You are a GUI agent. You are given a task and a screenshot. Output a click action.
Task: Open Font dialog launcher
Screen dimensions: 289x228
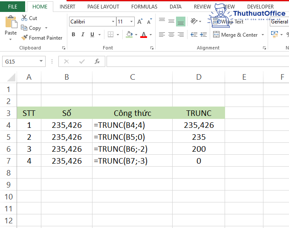152,48
